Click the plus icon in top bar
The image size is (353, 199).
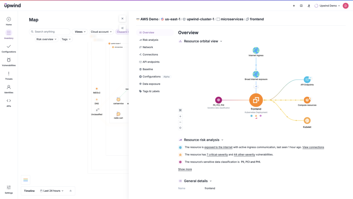[294, 6]
